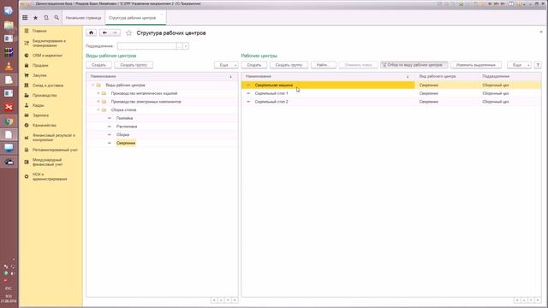Open Бюджетирование и планирование section

pyautogui.click(x=49, y=44)
